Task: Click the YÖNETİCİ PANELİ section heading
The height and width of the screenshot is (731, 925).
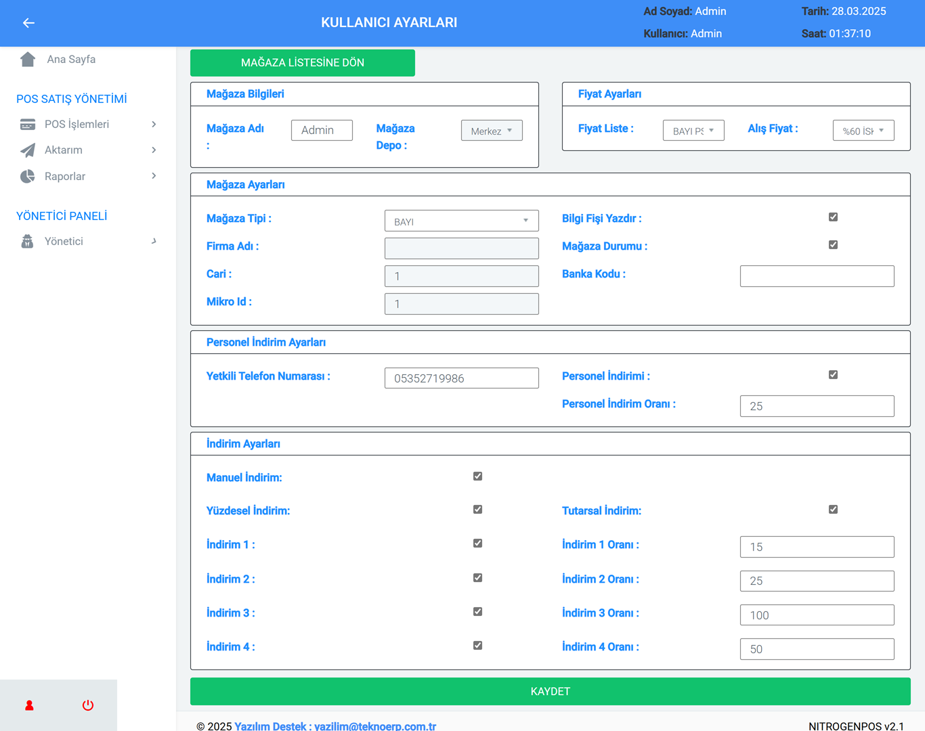Action: point(62,216)
